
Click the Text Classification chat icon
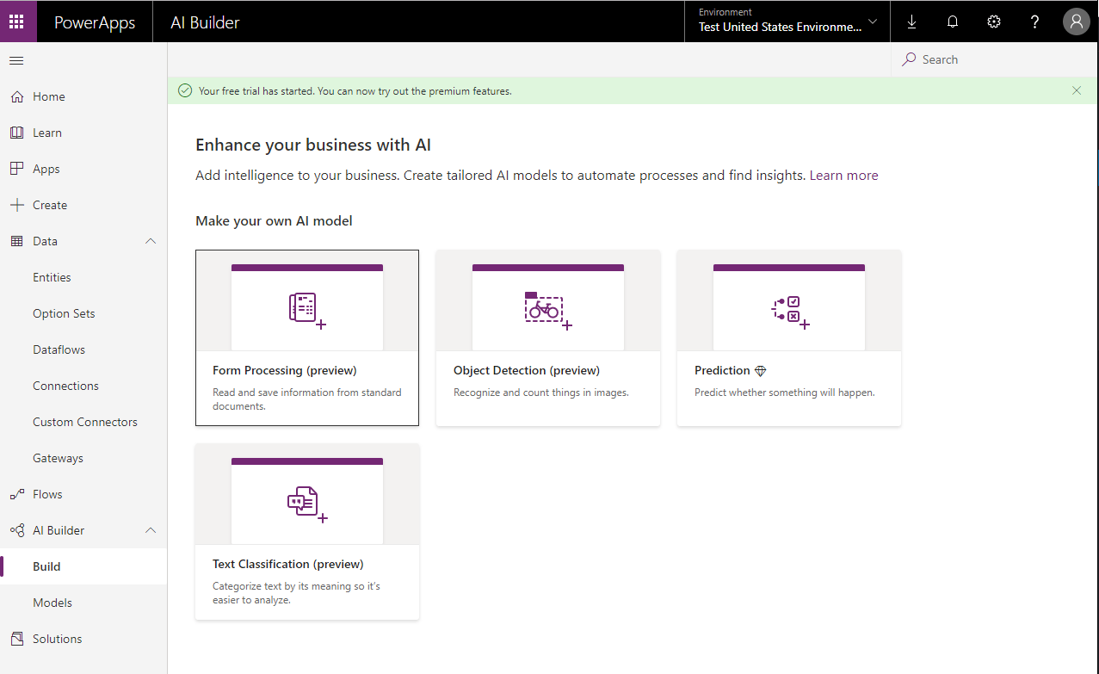[307, 504]
